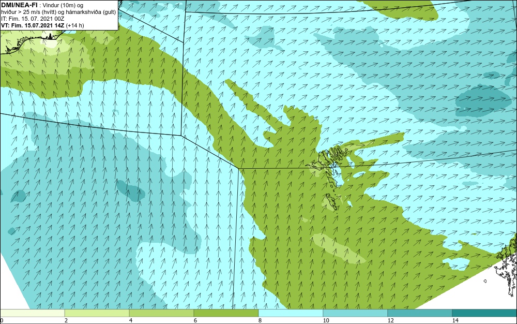This screenshot has width=517, height=324.
Task: Click the legend tick label 2
Action: point(66,320)
